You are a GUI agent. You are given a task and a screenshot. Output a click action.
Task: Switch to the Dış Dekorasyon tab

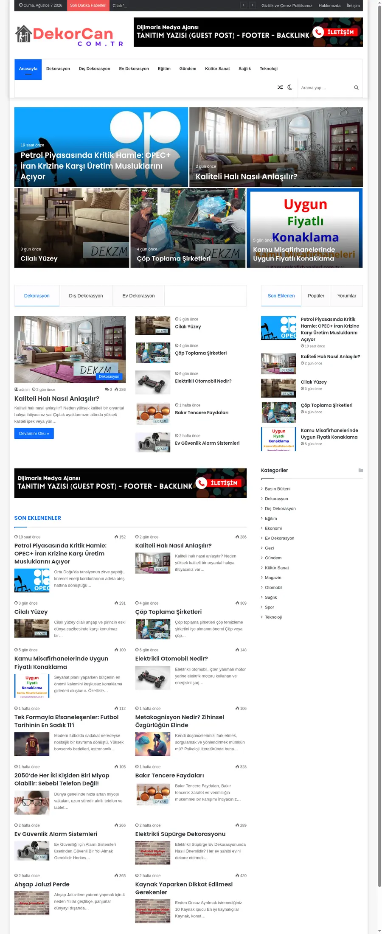coord(86,296)
